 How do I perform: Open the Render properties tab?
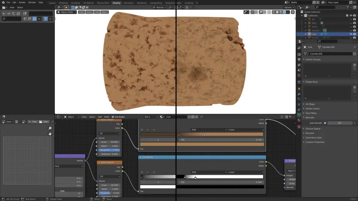coord(299,54)
